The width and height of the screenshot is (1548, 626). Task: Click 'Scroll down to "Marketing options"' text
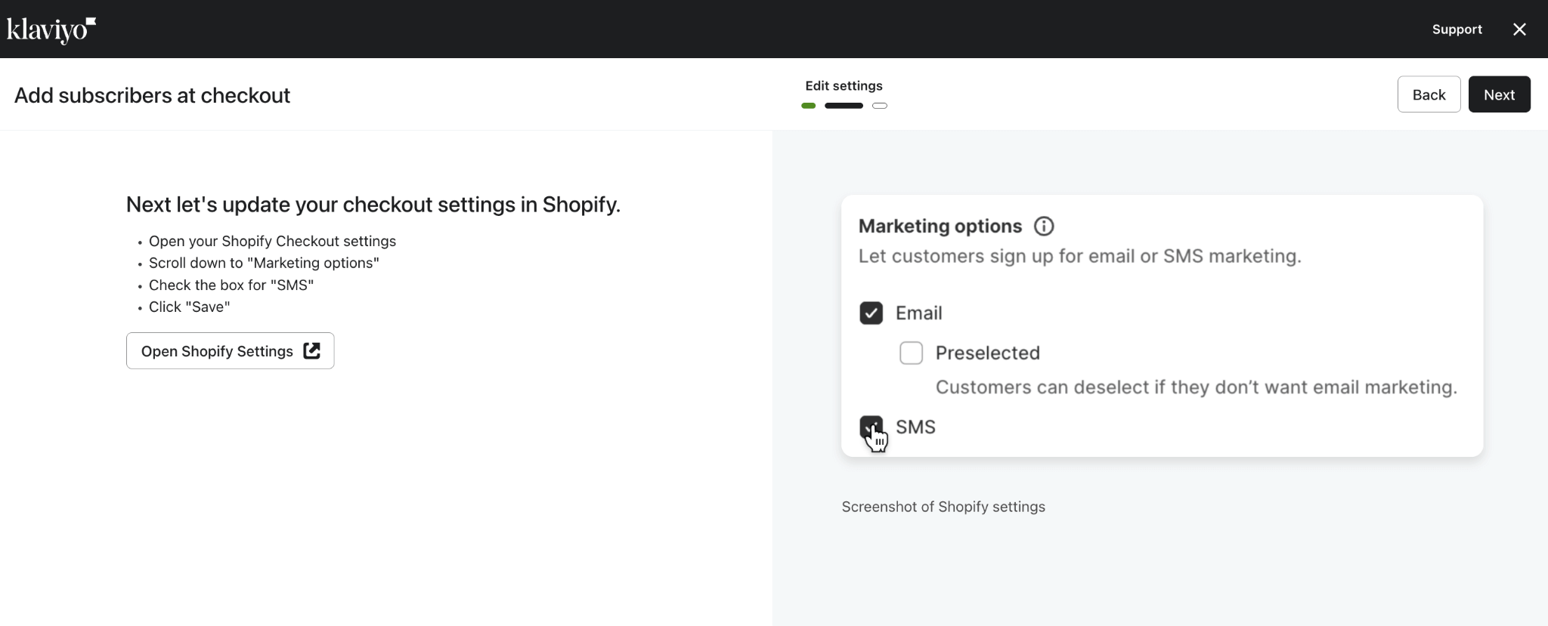tap(264, 264)
